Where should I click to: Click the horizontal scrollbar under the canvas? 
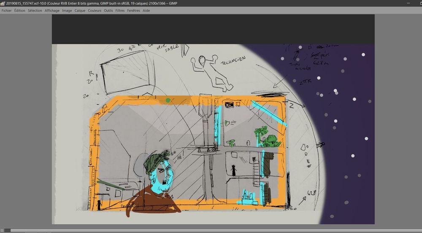coord(211,230)
